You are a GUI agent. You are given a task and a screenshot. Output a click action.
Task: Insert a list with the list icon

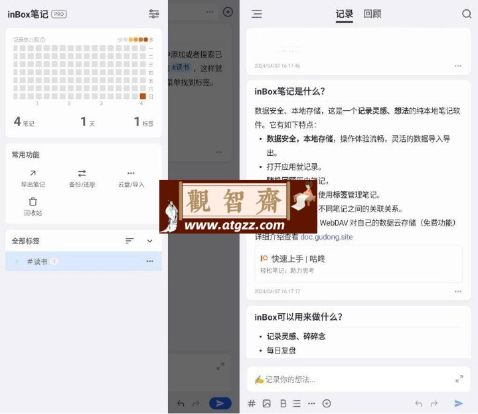coord(296,403)
